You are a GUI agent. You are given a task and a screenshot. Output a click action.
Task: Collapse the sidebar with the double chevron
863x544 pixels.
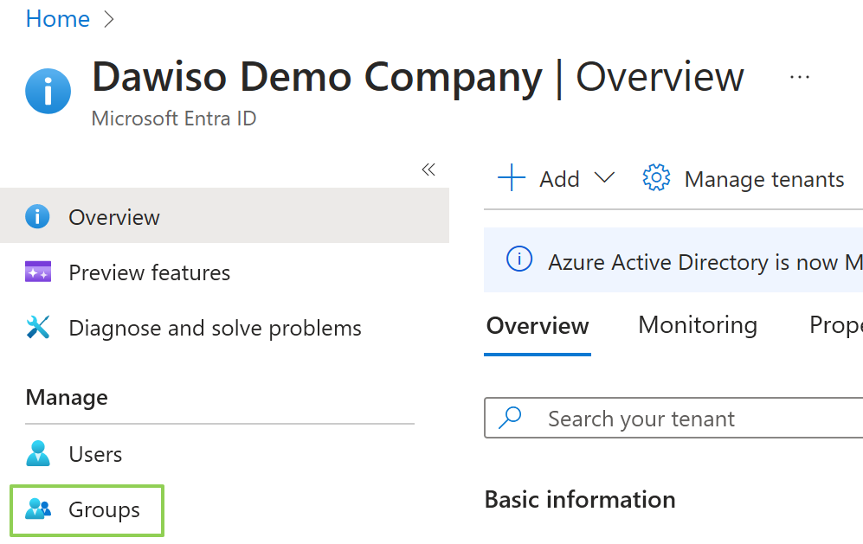[428, 170]
